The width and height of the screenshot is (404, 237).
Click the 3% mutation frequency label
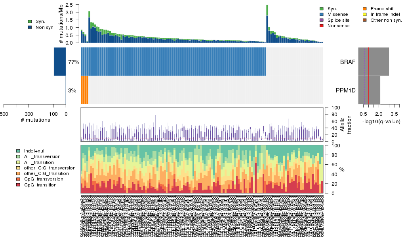72,90
